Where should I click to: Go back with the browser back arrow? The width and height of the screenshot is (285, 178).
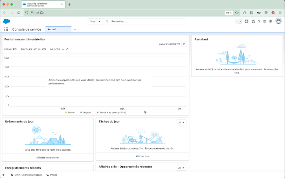[x=5, y=13]
